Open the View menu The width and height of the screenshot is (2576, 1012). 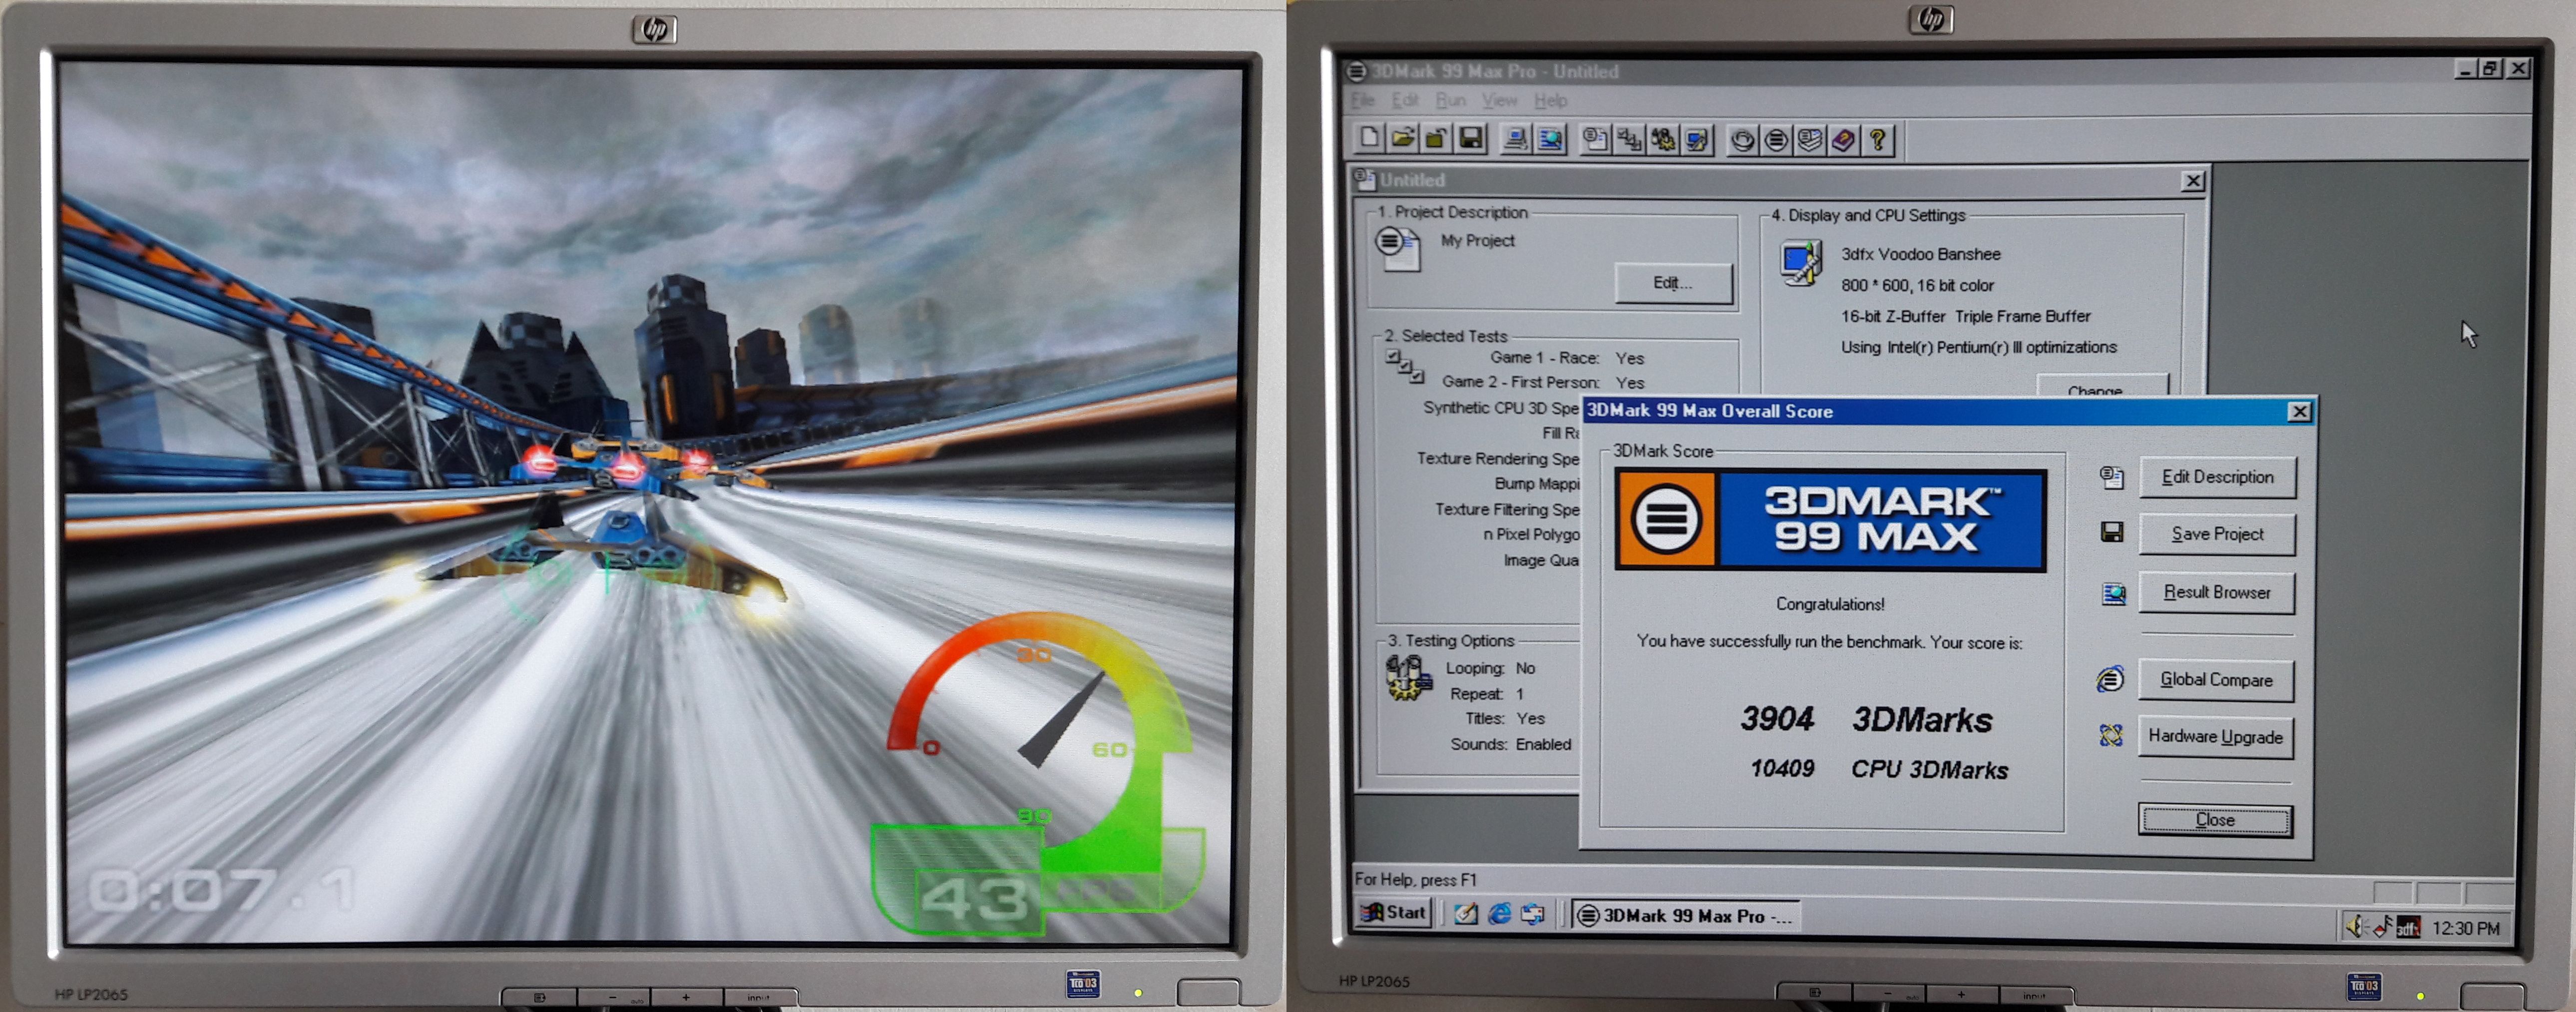tap(1499, 100)
